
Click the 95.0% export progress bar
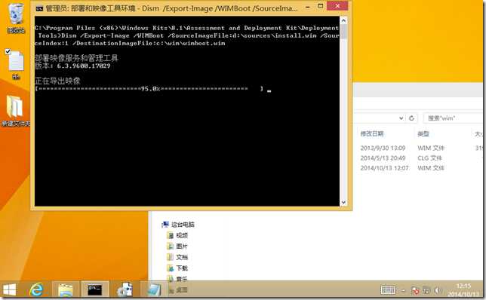point(149,89)
